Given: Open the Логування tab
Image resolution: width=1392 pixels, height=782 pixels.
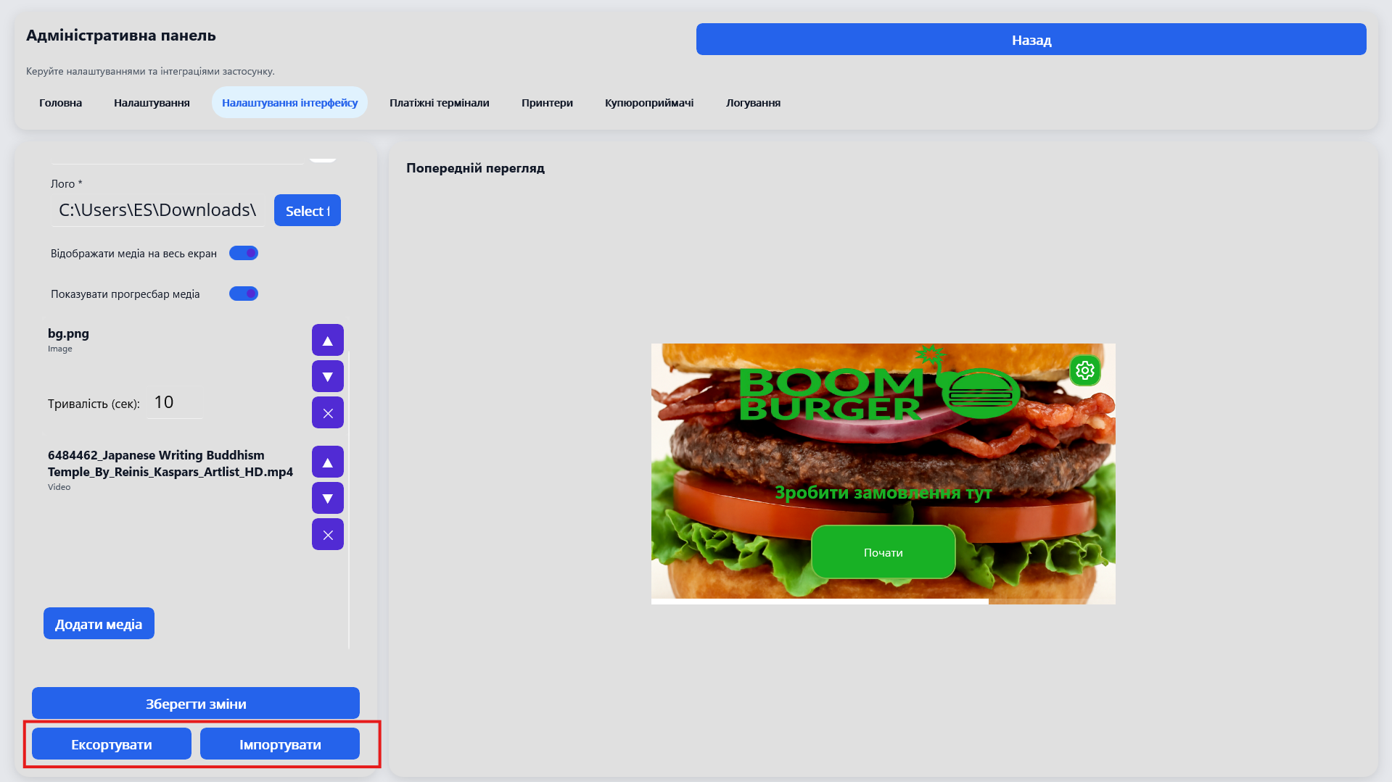Looking at the screenshot, I should coord(753,103).
